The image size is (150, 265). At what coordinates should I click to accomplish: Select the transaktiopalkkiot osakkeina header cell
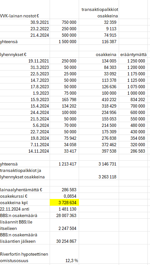(x=99, y=9)
